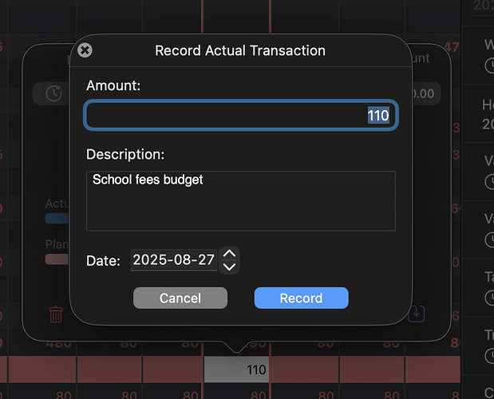Image resolution: width=494 pixels, height=399 pixels.
Task: Increment the date with the up arrow
Action: (229, 254)
